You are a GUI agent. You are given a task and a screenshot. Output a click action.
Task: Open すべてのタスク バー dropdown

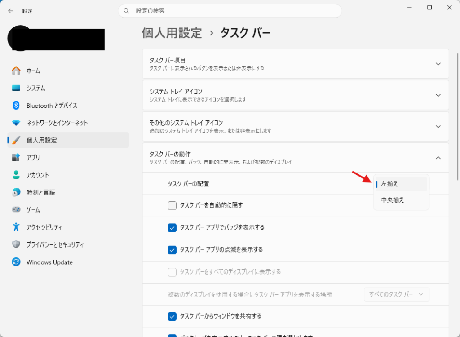(x=396, y=294)
